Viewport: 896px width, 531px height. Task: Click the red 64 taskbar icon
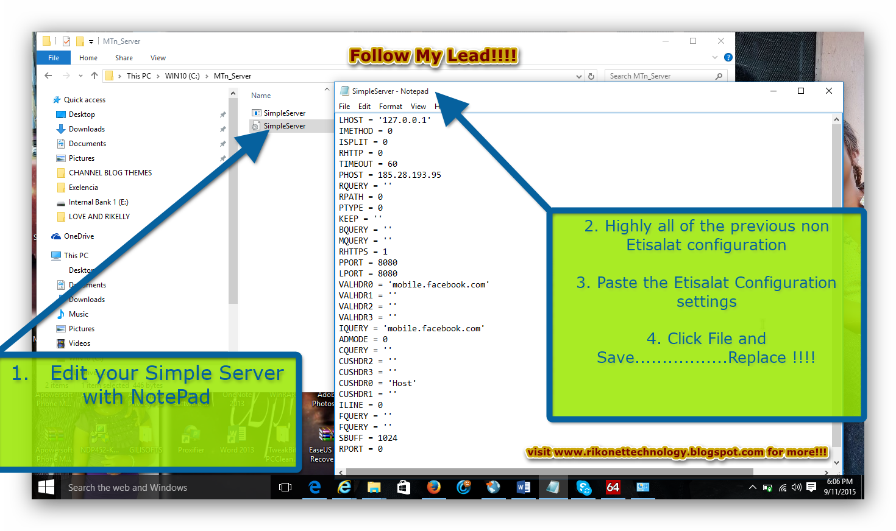click(613, 487)
